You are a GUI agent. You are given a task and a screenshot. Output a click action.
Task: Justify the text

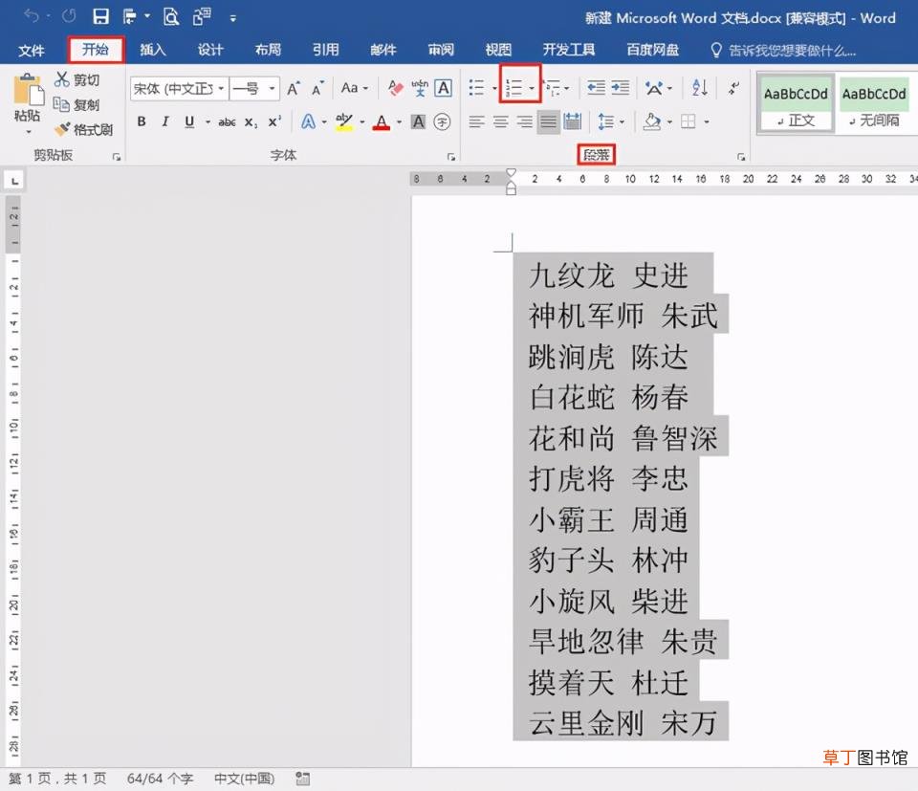[549, 121]
